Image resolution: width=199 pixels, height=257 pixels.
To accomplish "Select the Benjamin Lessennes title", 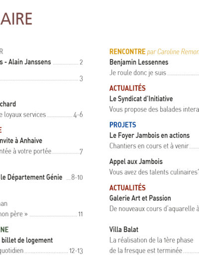I will pyautogui.click(x=139, y=62).
